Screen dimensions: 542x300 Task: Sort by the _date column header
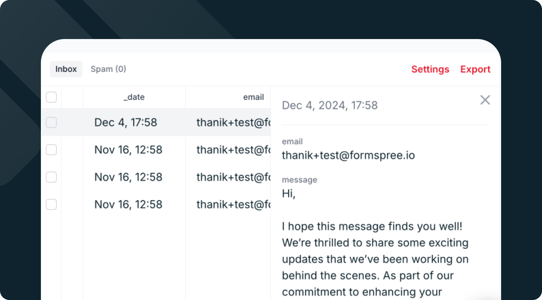point(134,97)
